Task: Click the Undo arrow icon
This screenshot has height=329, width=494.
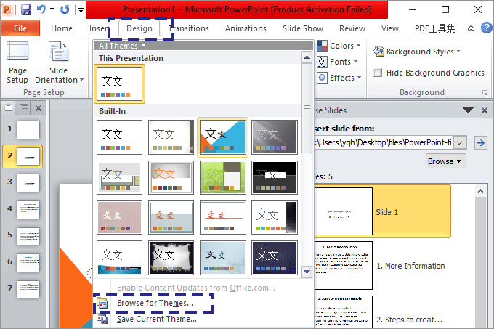Action: pyautogui.click(x=41, y=9)
